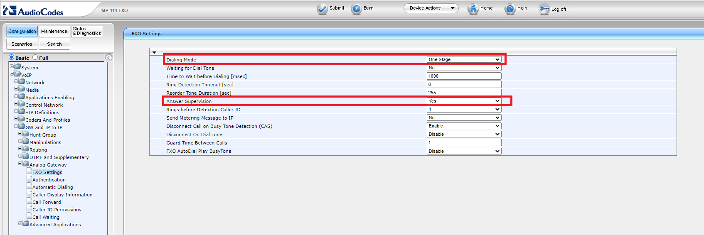This screenshot has width=704, height=235.
Task: Open Automatic Dialing page
Action: click(53, 187)
